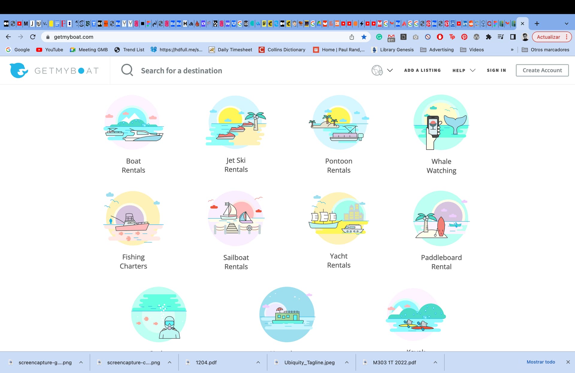View site information lock icon
The width and height of the screenshot is (575, 373).
(x=48, y=37)
